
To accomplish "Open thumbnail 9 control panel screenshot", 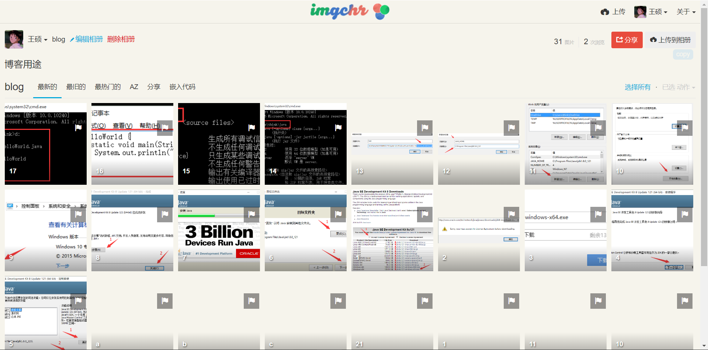I will point(46,230).
